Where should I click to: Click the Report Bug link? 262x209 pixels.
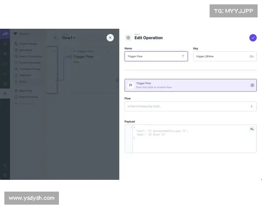[25, 91]
